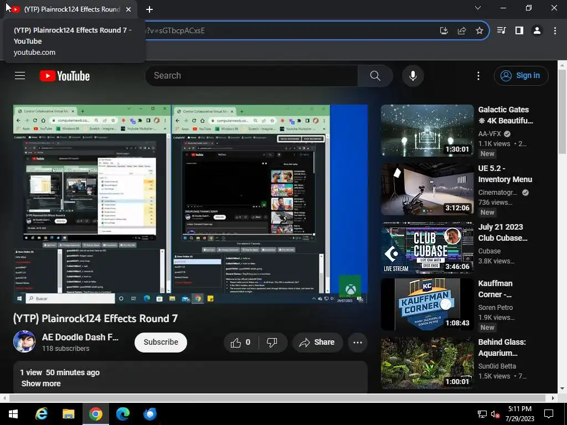The width and height of the screenshot is (567, 425).
Task: Open Soren Petro channel name
Action: pyautogui.click(x=496, y=308)
